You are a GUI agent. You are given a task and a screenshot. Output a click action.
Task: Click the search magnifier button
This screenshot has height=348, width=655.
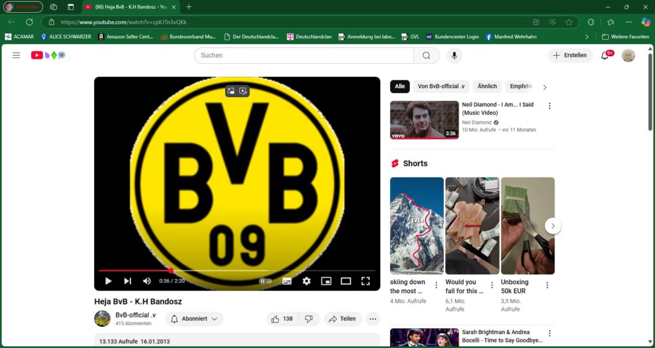[426, 56]
